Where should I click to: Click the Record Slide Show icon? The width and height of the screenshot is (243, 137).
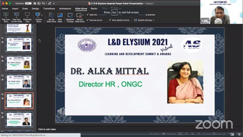pyautogui.click(x=79, y=15)
